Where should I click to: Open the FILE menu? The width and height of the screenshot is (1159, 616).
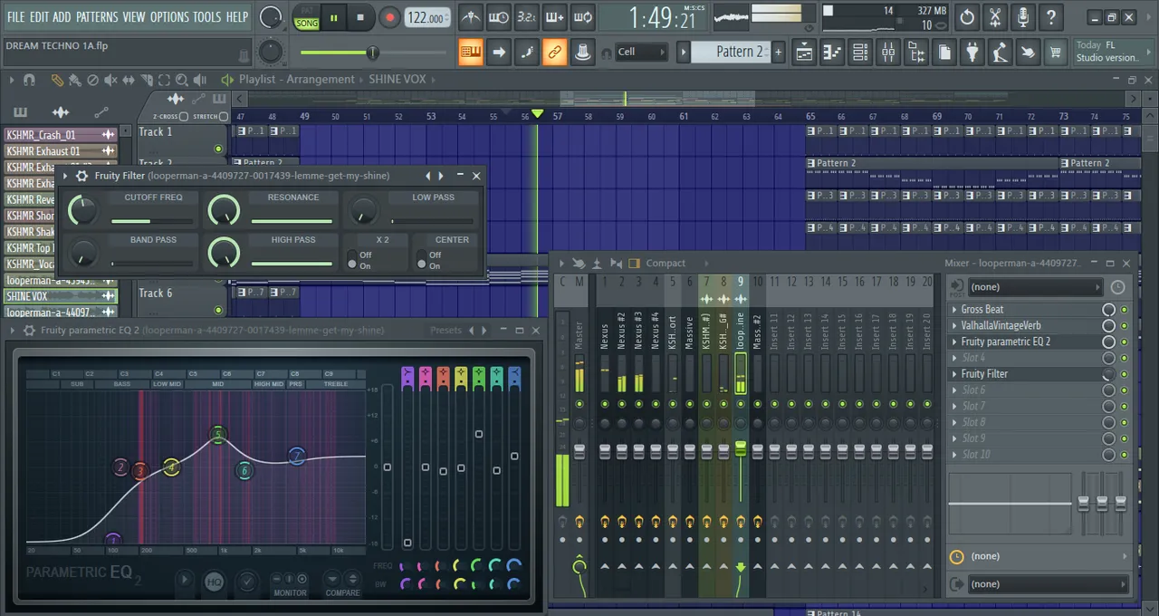[x=15, y=17]
